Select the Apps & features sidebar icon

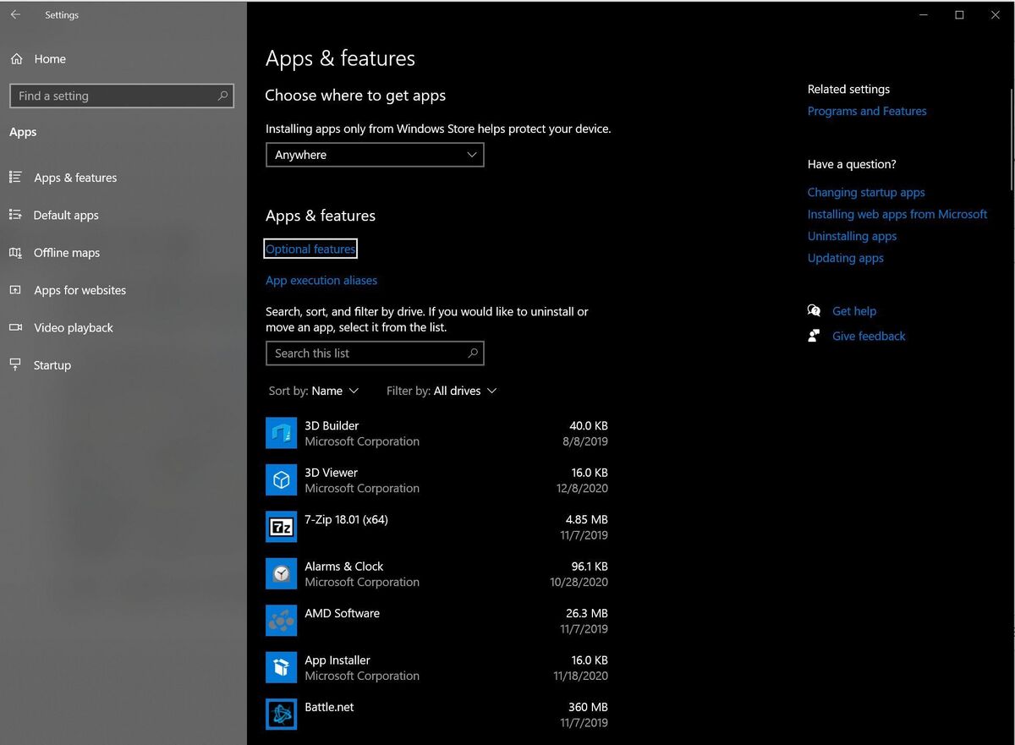coord(15,177)
